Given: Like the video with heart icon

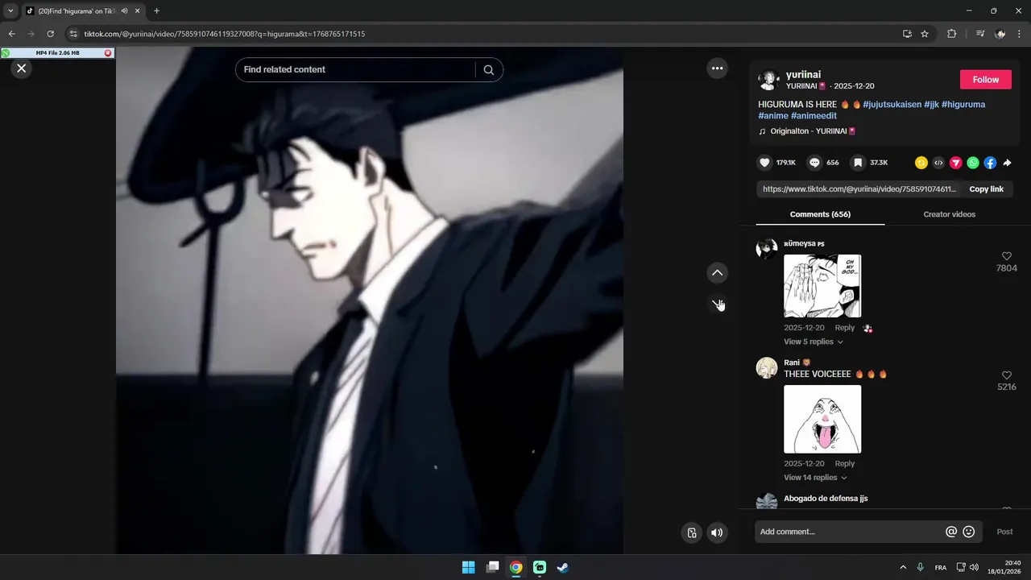Looking at the screenshot, I should [x=764, y=163].
